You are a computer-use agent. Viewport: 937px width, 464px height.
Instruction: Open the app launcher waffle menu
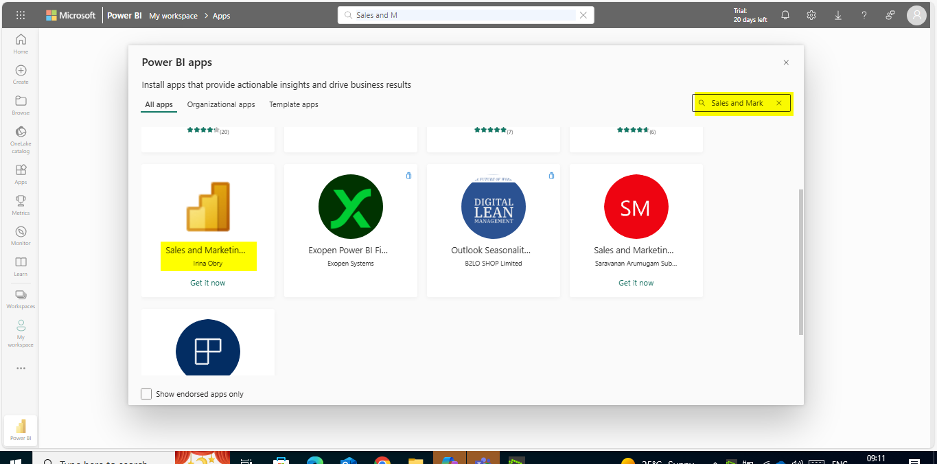pos(21,15)
